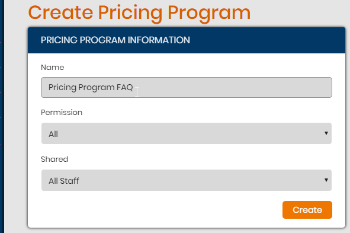The height and width of the screenshot is (233, 350).
Task: Click the Shared field label
Action: point(54,159)
